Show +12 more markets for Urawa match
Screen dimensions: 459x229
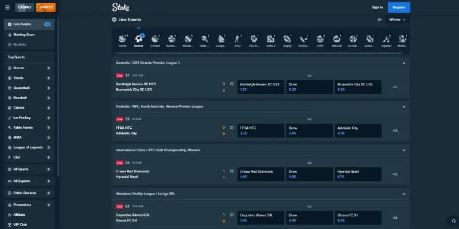[395, 174]
